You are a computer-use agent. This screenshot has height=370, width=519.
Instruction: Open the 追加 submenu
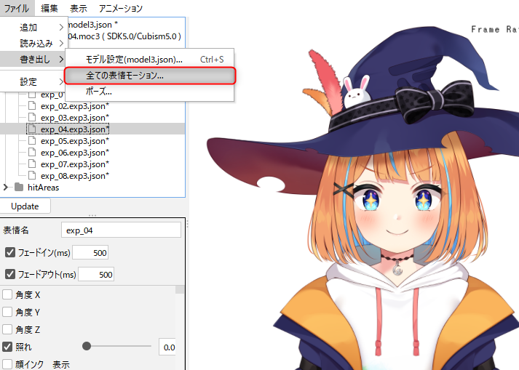34,27
